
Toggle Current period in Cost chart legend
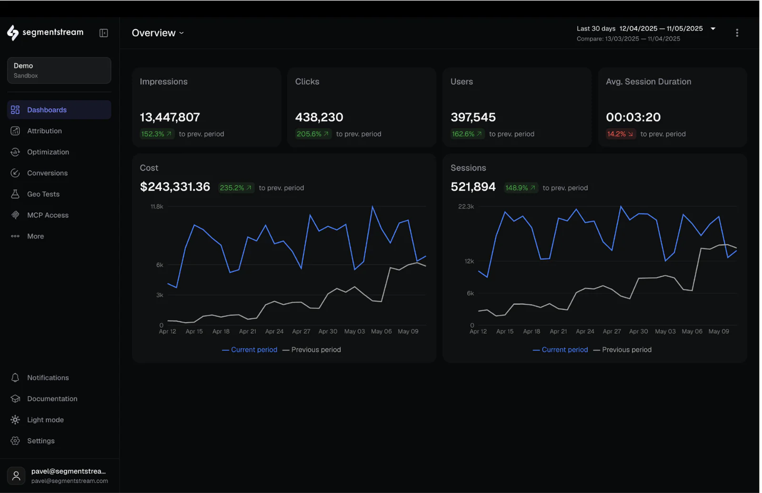tap(250, 349)
